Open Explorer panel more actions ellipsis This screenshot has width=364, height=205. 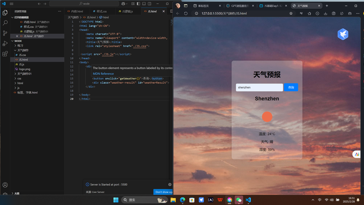(60, 11)
